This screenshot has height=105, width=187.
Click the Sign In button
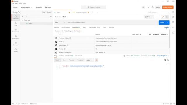coord(158,7)
